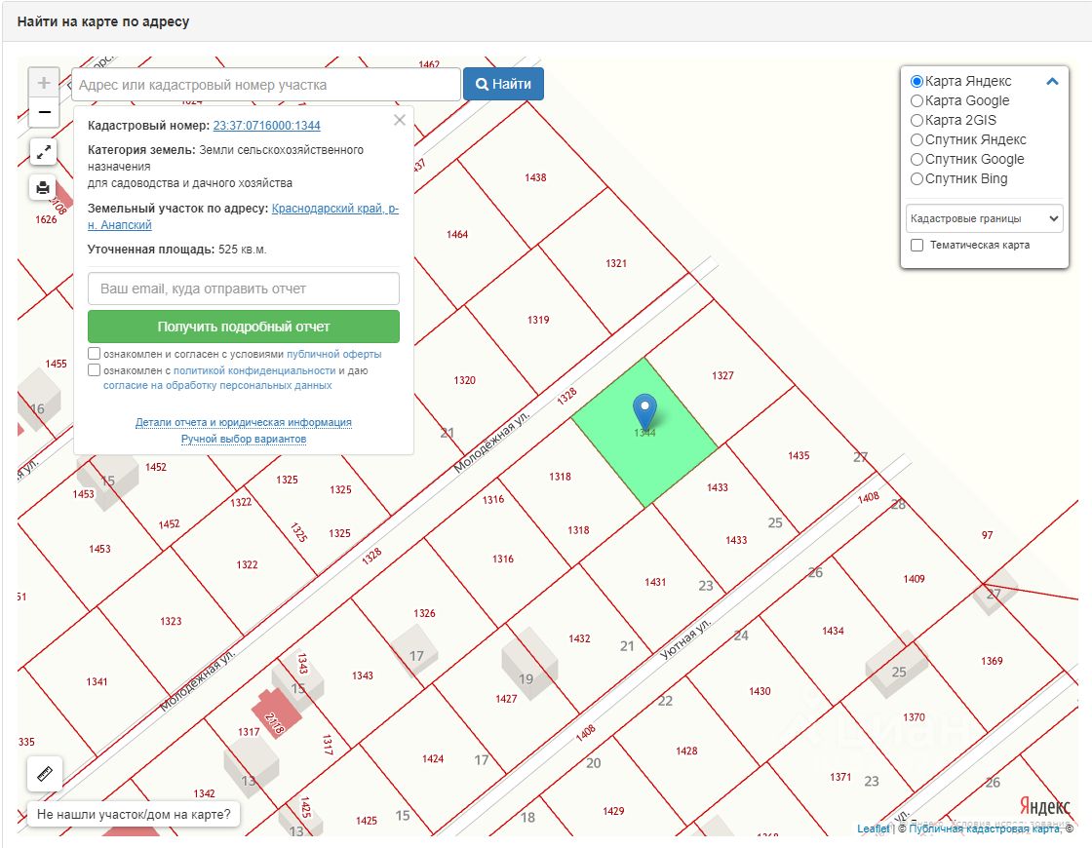
Task: Open Кадастровые границы dropdown
Action: coord(984,218)
